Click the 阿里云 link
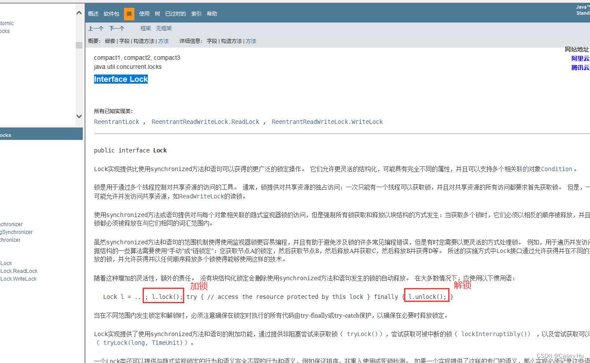This screenshot has height=363, width=590. pyautogui.click(x=580, y=58)
